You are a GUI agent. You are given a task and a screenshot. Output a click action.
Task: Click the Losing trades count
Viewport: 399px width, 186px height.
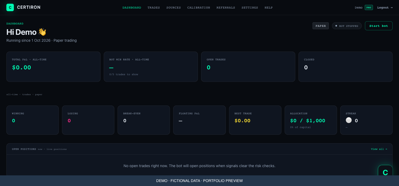pyautogui.click(x=69, y=121)
